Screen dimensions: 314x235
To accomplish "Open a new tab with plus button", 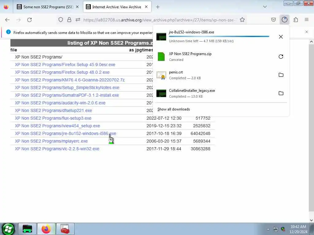I will (158, 7).
